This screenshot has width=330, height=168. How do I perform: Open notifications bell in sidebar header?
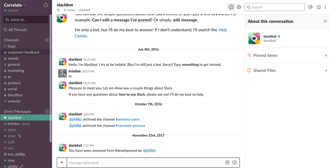tap(46, 5)
